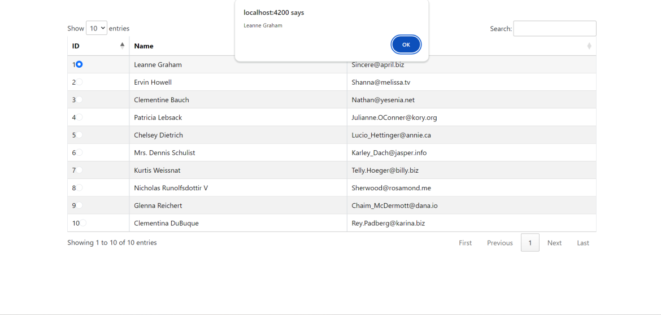Go to Previous page
Screen dimensions: 661x315
pyautogui.click(x=499, y=243)
